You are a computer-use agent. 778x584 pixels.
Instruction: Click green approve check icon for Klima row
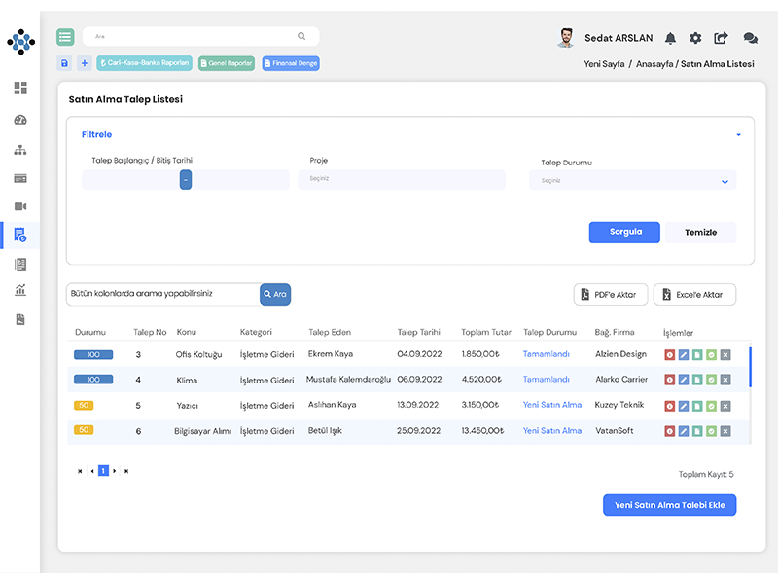[711, 380]
